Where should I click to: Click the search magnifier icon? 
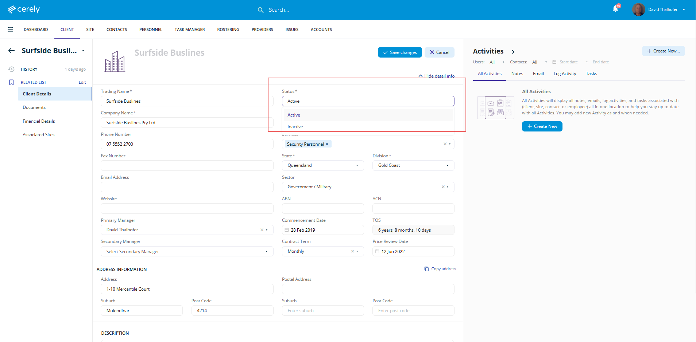click(260, 10)
